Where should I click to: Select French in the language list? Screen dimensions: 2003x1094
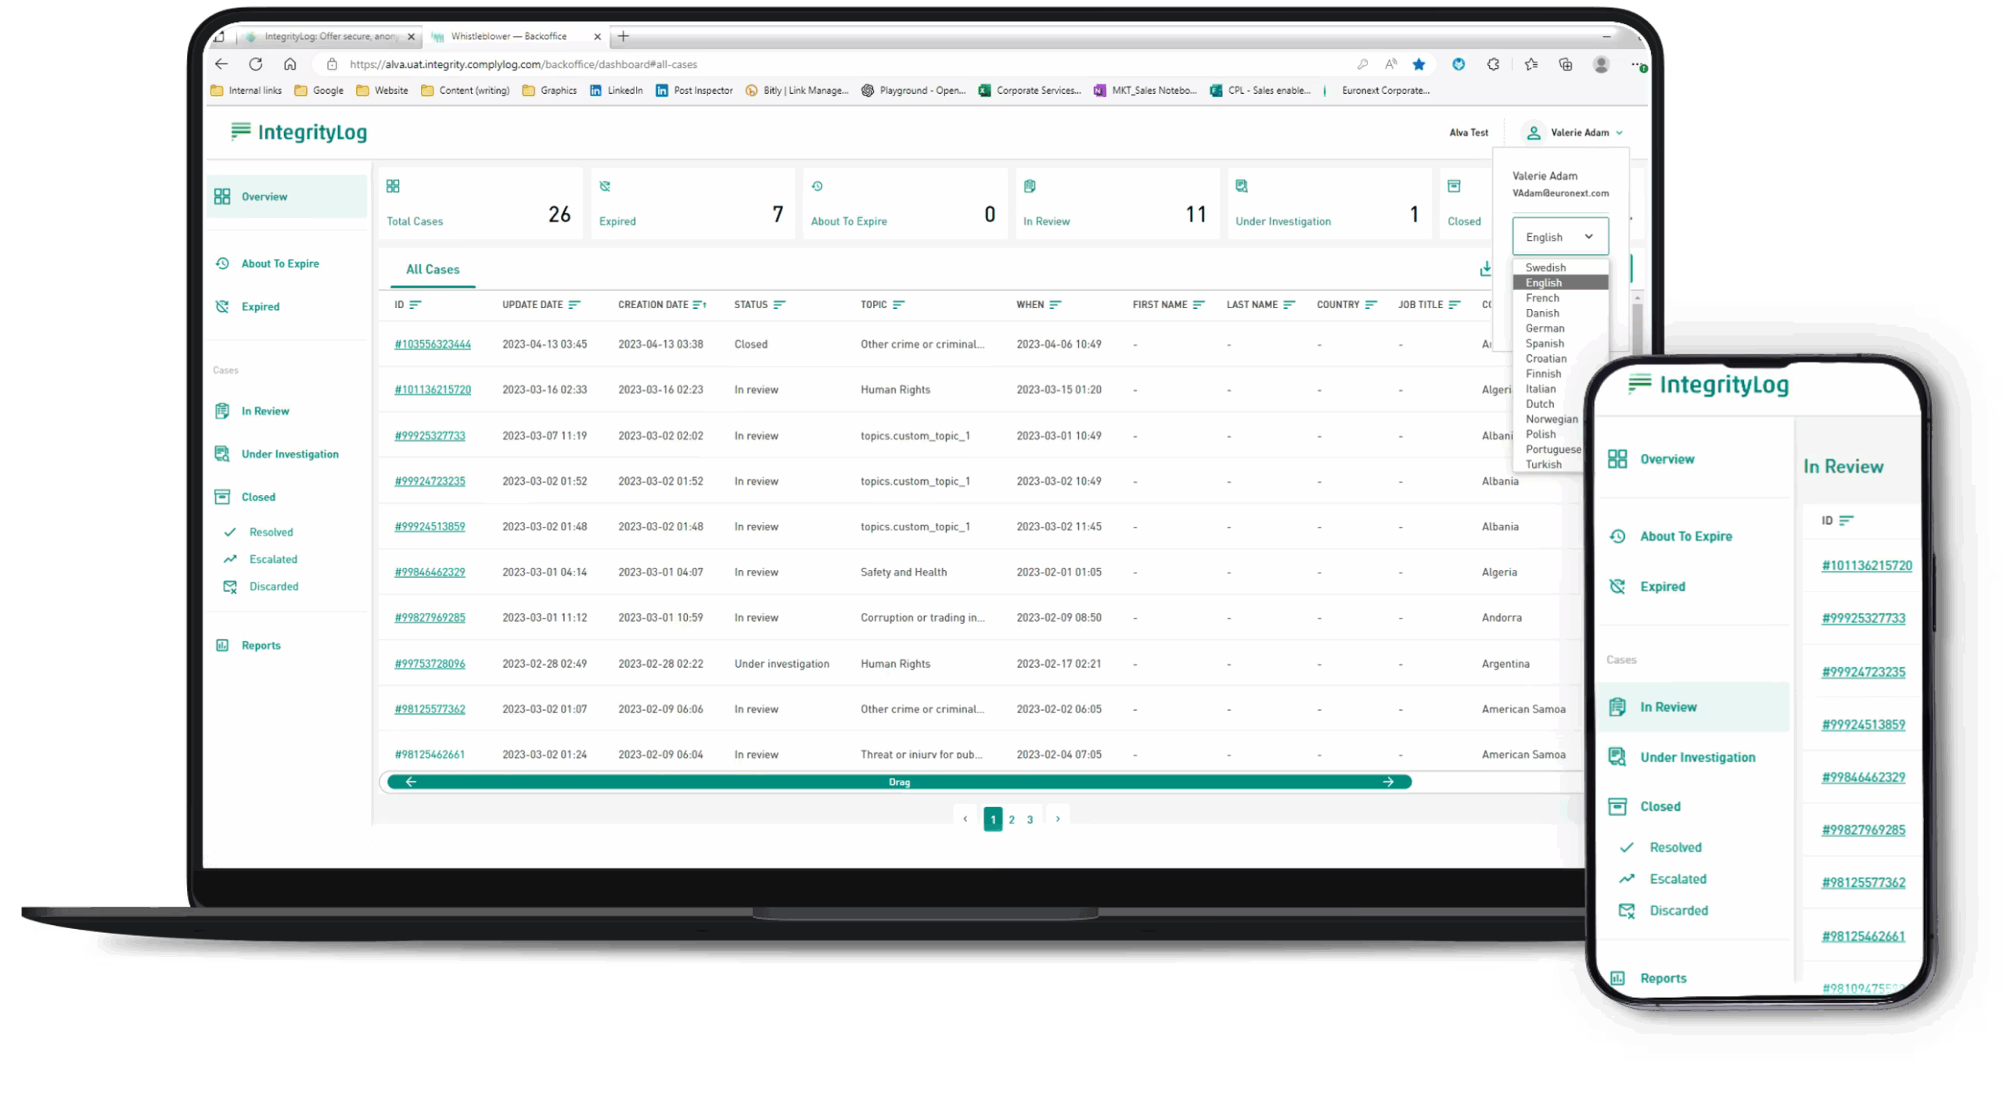(x=1542, y=298)
